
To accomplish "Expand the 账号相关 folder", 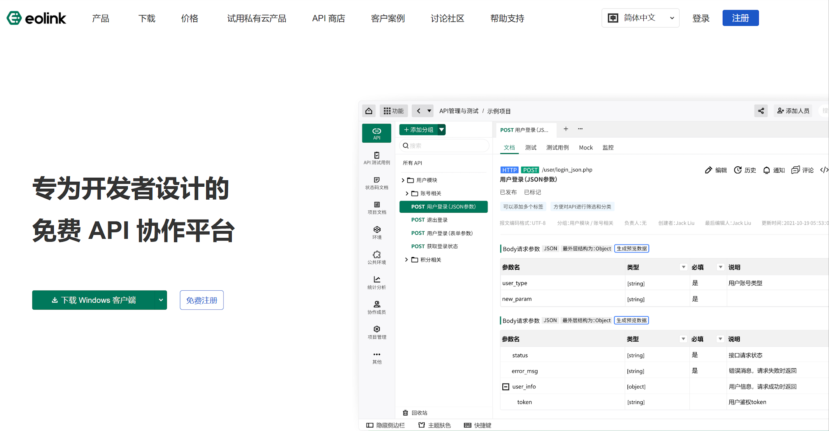I will point(407,194).
